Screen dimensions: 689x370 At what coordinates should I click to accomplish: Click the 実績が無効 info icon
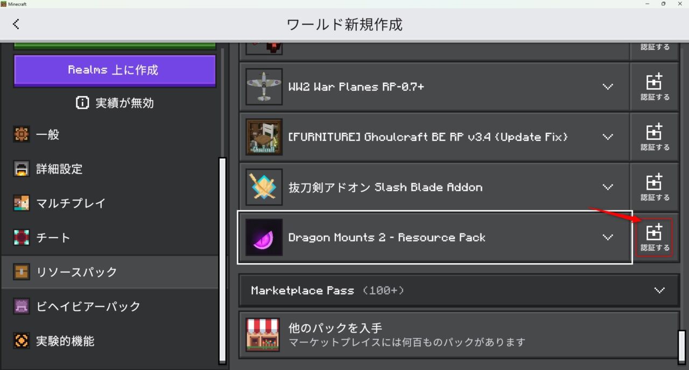tap(82, 103)
